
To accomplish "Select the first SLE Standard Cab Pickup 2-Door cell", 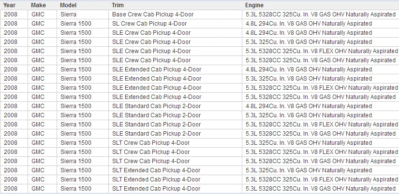I will click(175, 106).
